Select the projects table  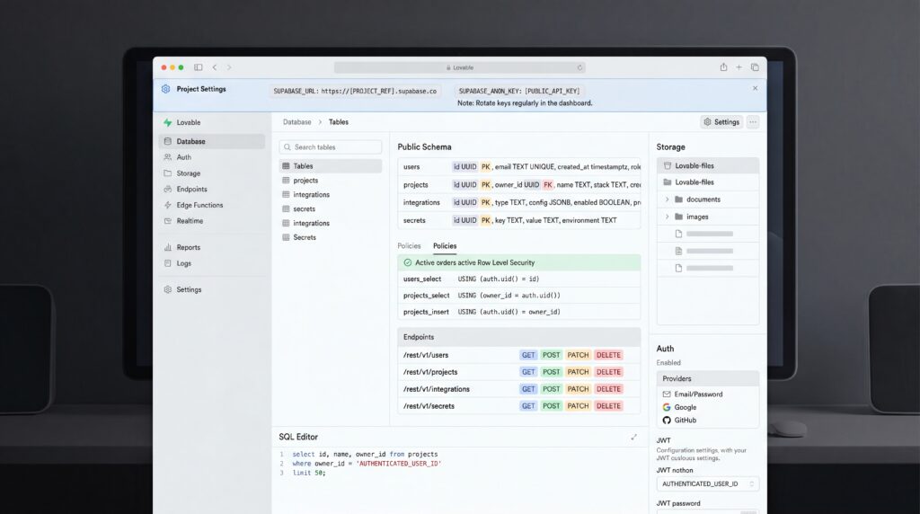click(x=331, y=180)
